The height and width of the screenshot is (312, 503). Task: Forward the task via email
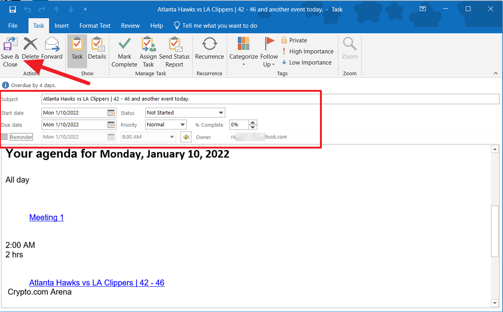click(x=52, y=48)
